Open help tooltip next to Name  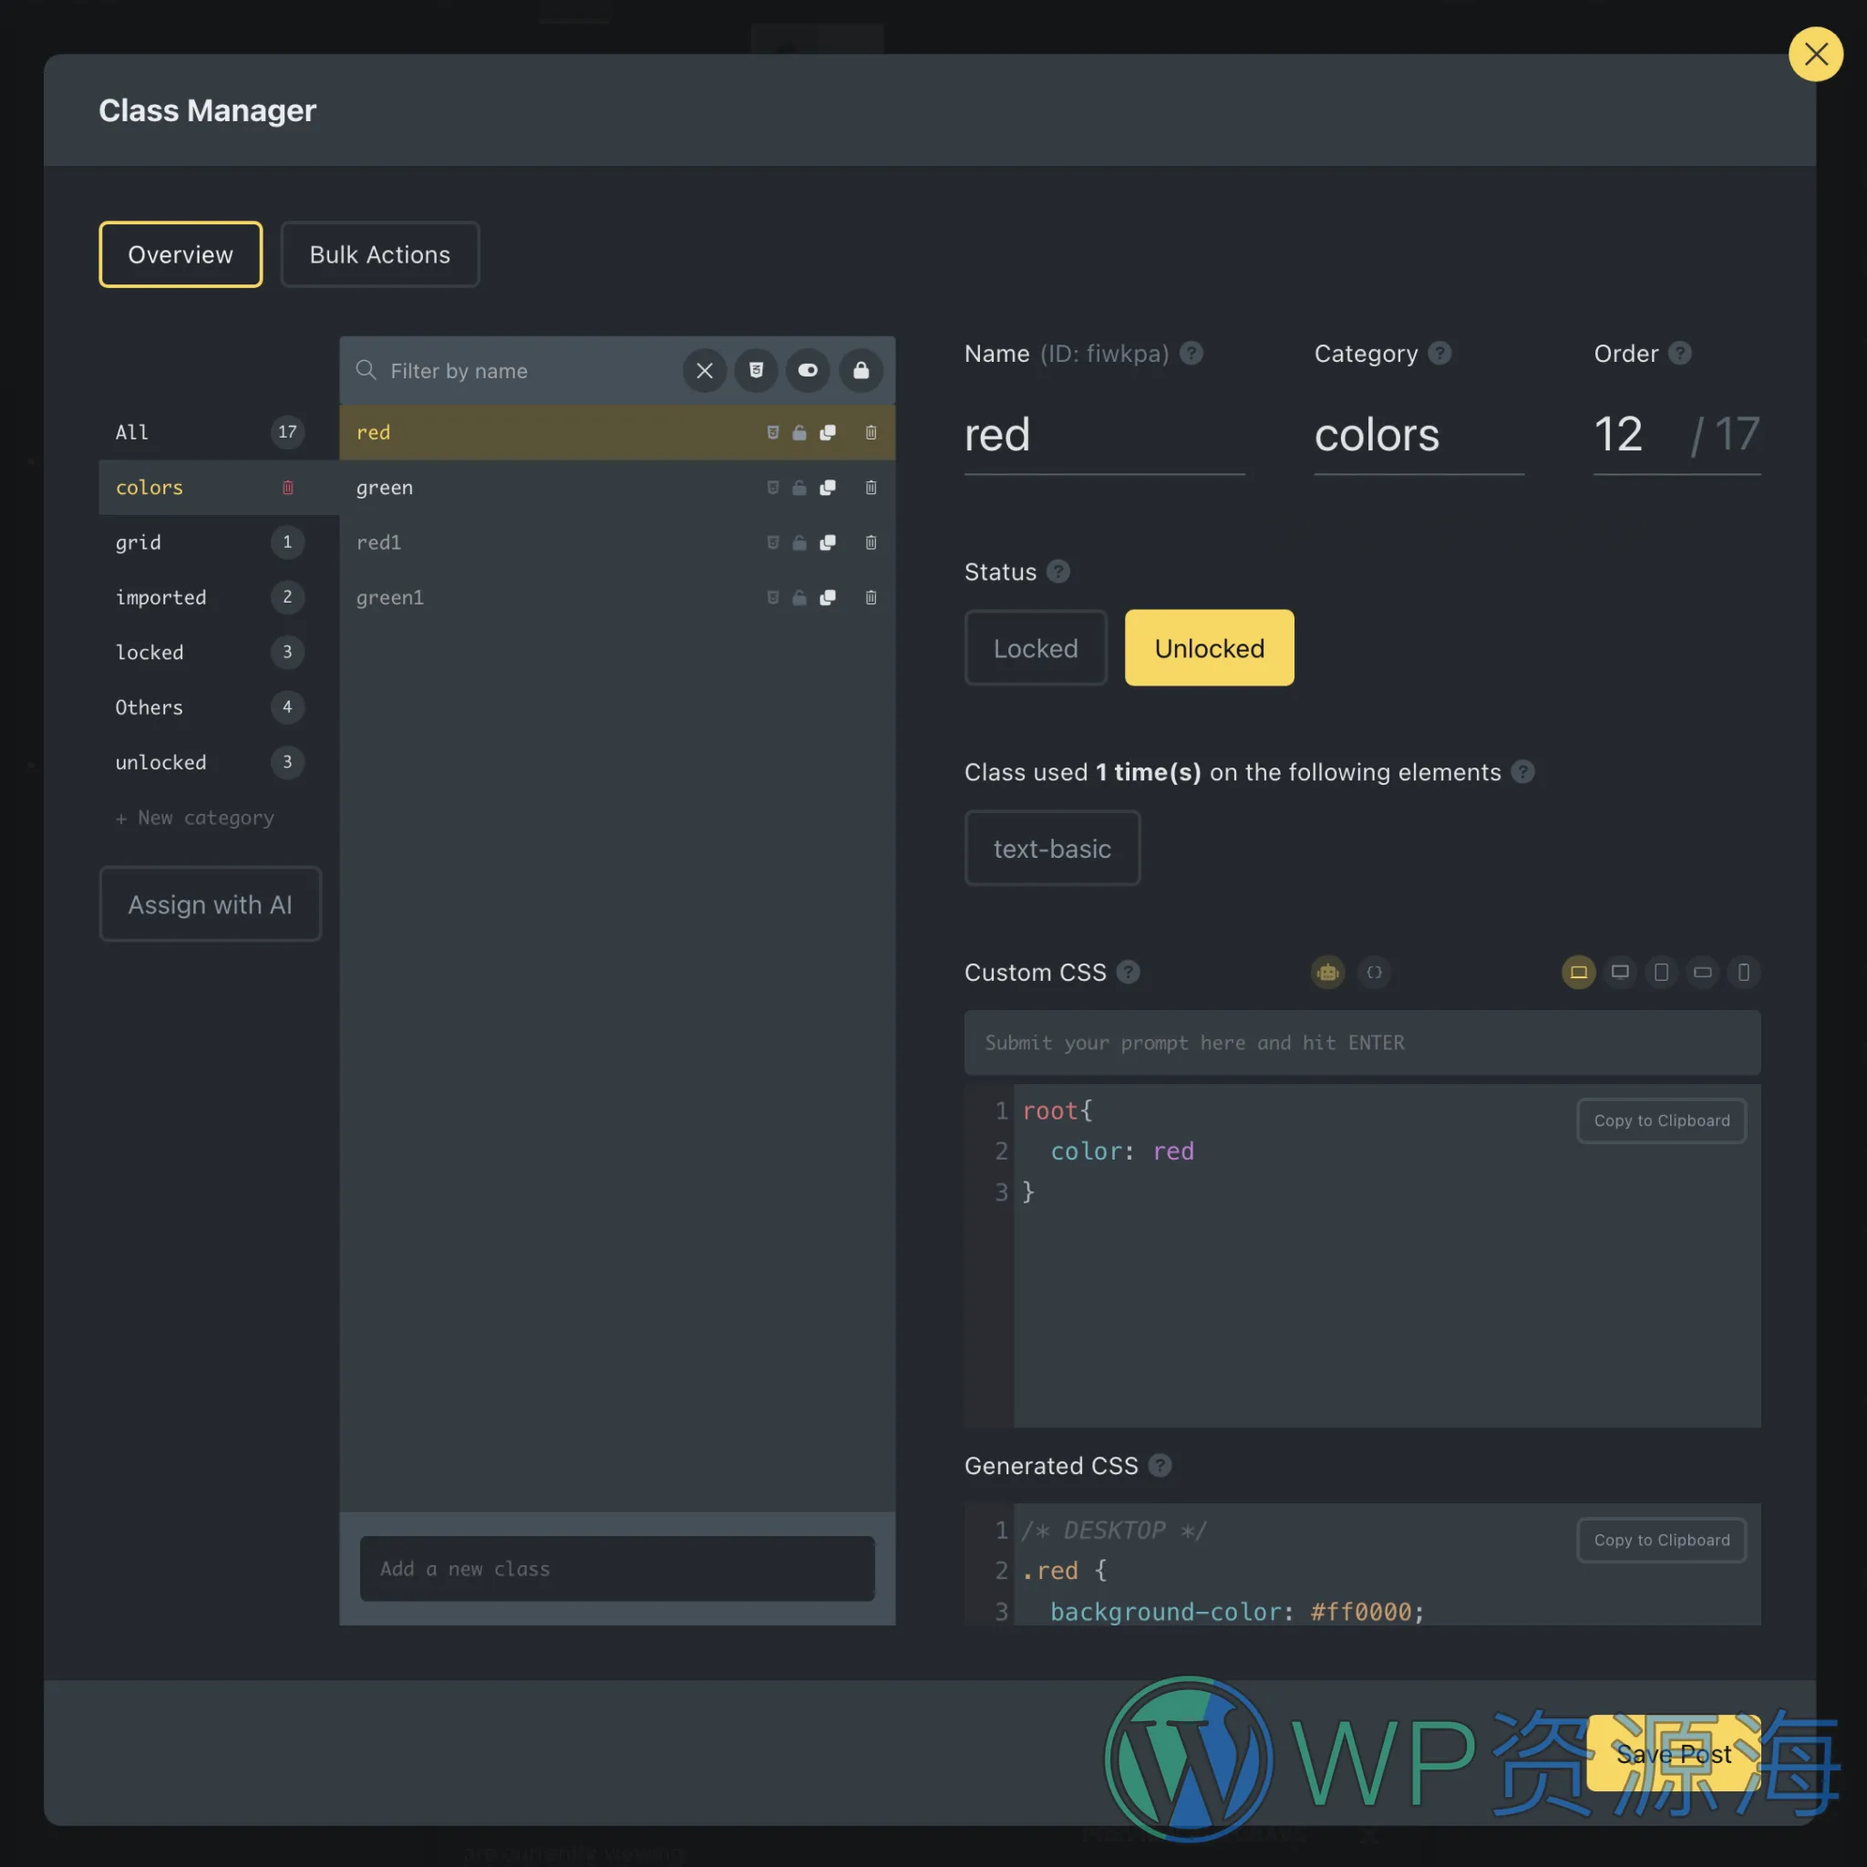1191,354
